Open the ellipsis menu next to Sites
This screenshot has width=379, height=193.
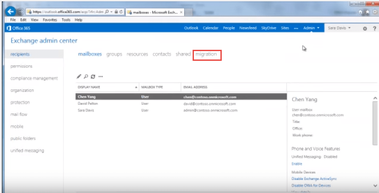[296, 28]
